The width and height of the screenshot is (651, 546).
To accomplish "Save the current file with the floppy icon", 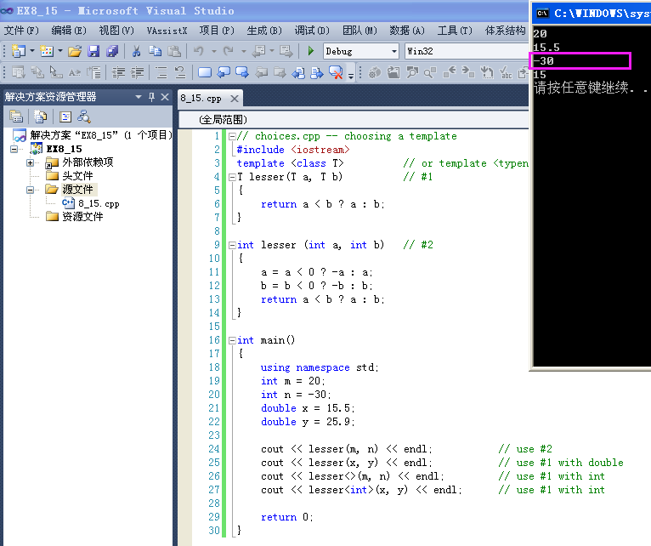I will (93, 51).
